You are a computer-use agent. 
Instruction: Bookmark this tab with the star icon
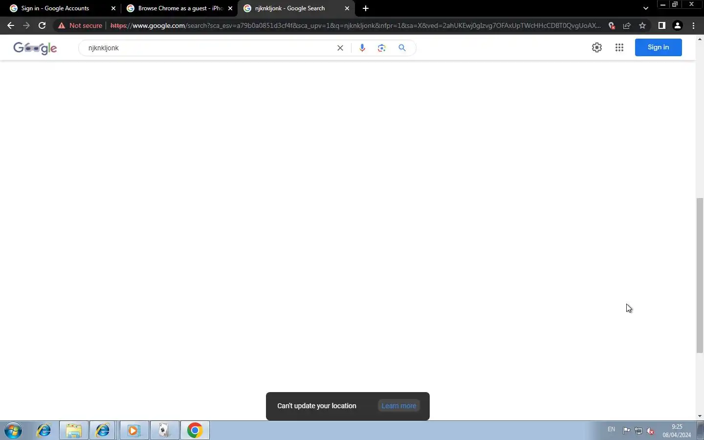coord(642,25)
